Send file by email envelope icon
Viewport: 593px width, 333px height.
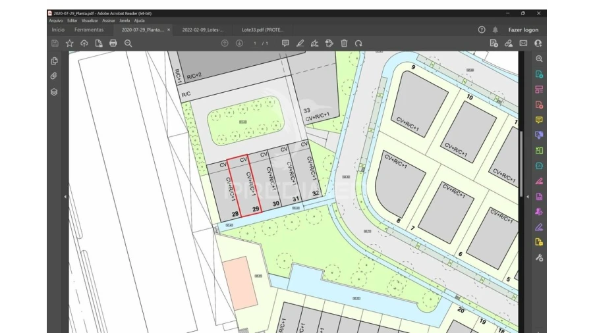point(523,43)
